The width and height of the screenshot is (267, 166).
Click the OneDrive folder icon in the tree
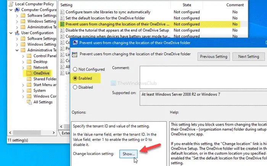(29, 73)
